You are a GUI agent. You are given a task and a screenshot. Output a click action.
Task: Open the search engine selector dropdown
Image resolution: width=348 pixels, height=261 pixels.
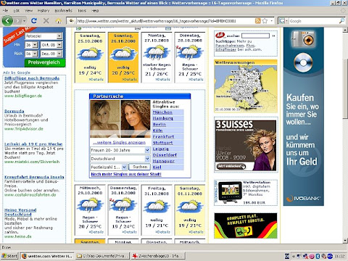click(x=283, y=21)
